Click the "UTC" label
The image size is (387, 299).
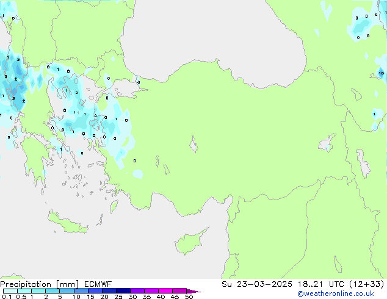(336, 284)
